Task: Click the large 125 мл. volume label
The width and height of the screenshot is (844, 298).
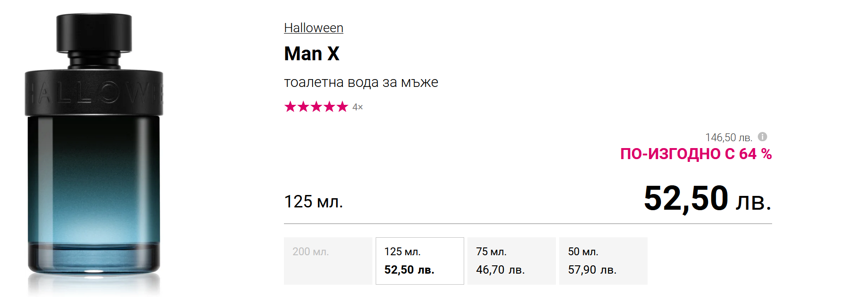Action: click(x=313, y=201)
